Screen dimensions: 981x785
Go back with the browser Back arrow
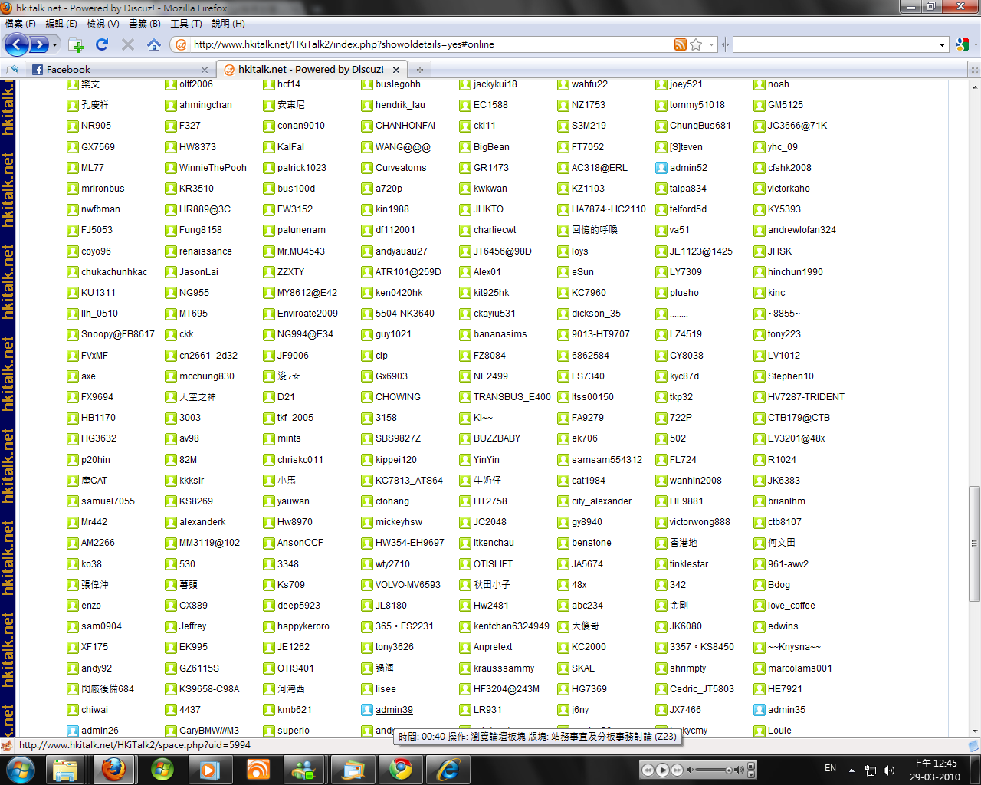coord(17,44)
